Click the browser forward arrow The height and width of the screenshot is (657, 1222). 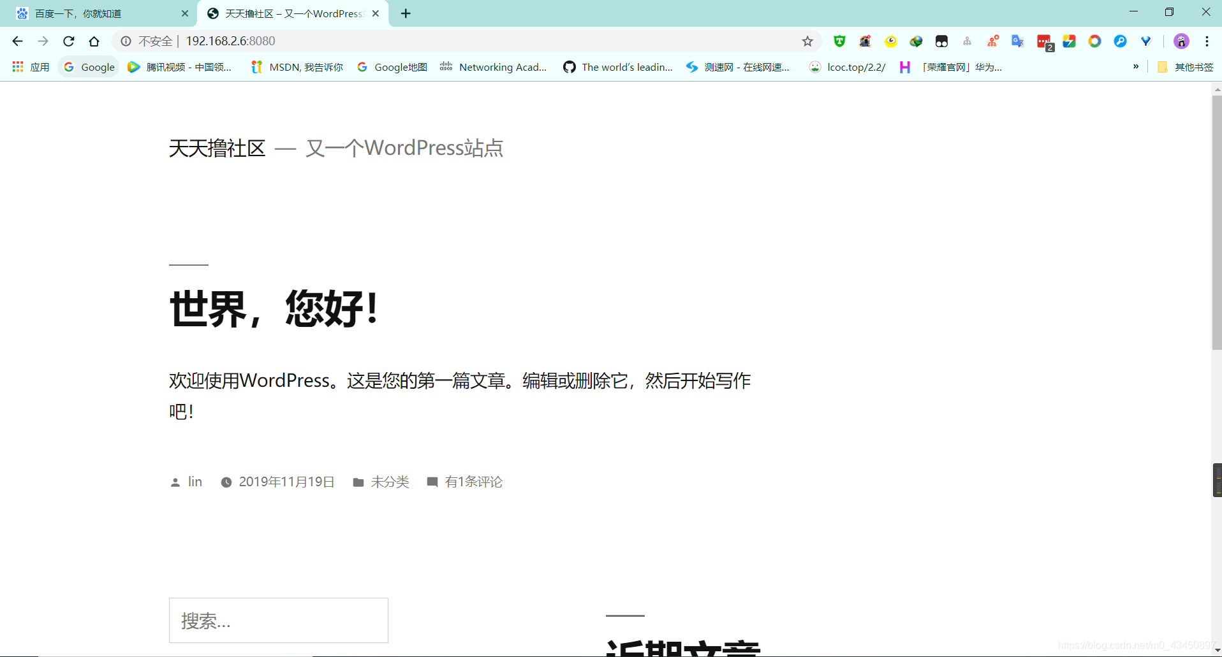click(43, 41)
